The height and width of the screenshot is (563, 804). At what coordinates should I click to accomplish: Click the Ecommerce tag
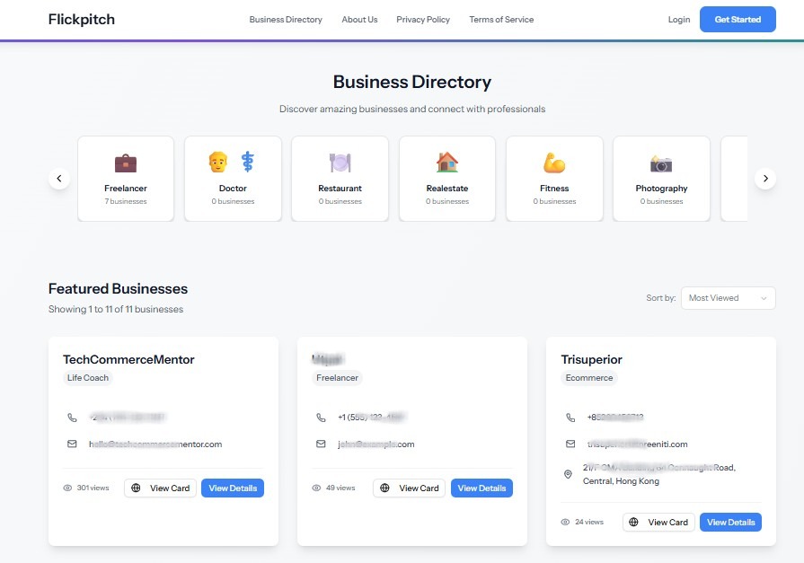click(589, 378)
